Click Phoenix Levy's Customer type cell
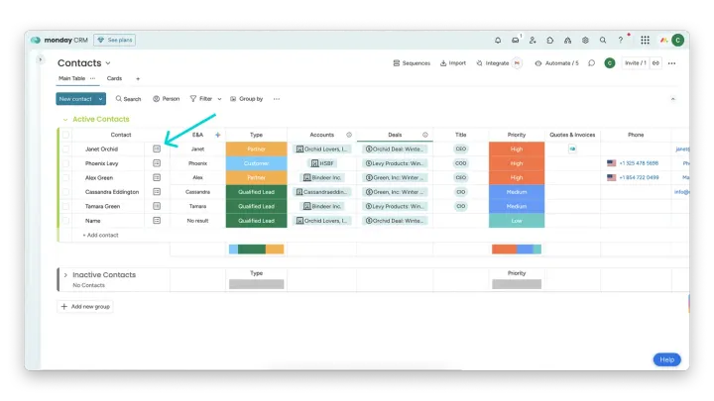Screen dimensions: 714x401 257,163
